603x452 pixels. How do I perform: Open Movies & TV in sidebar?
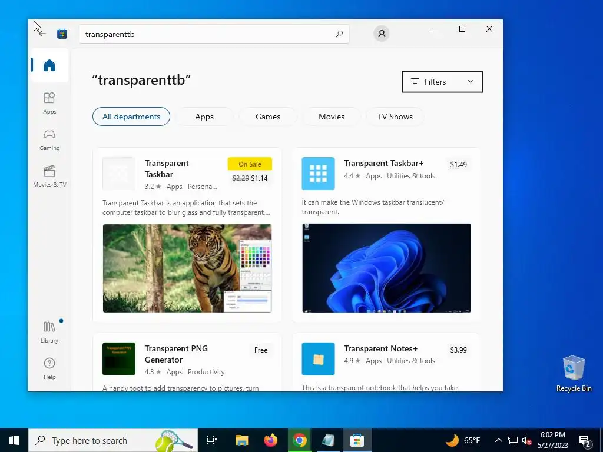(x=49, y=177)
